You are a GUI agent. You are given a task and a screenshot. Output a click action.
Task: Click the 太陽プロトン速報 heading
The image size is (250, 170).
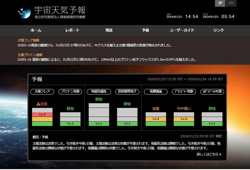tap(30, 55)
